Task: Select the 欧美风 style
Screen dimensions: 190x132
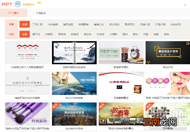Action: 75,34
